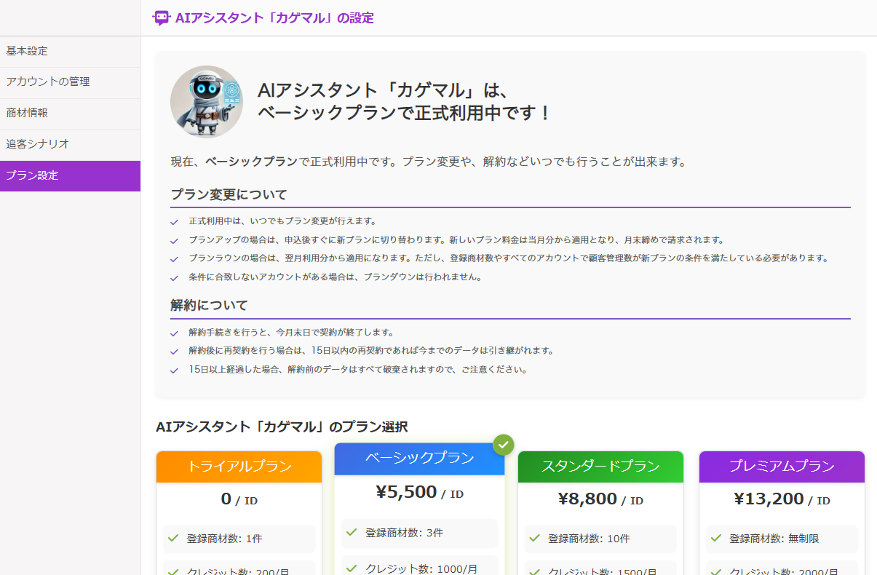Click check icon beside 登録商材数: 無制限
Screen dimensions: 877x575
(716, 539)
